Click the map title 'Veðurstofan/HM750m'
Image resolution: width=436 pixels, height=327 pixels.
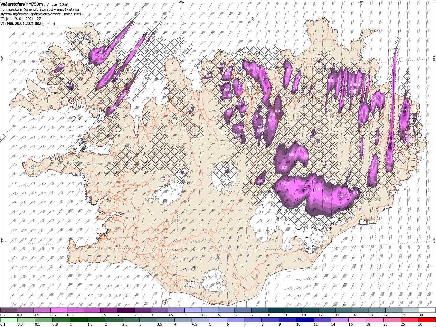(x=21, y=4)
